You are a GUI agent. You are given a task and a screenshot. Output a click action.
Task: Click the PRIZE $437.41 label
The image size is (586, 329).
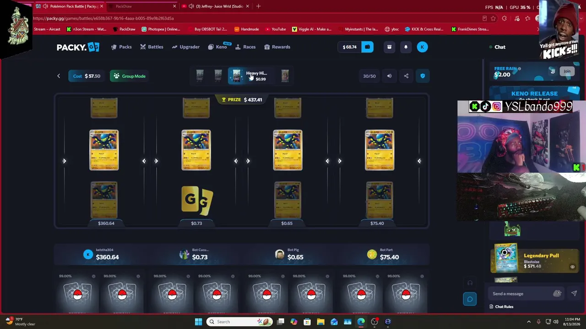(242, 100)
